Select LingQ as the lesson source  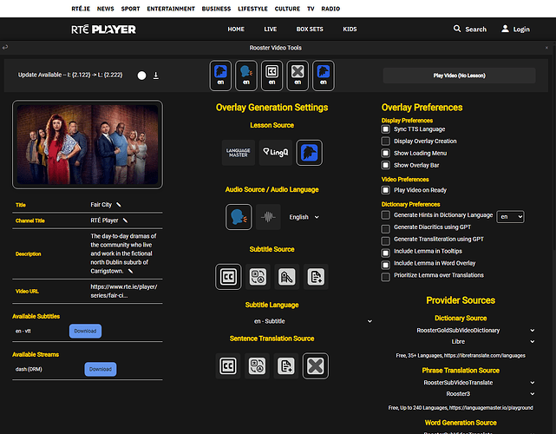pyautogui.click(x=273, y=153)
